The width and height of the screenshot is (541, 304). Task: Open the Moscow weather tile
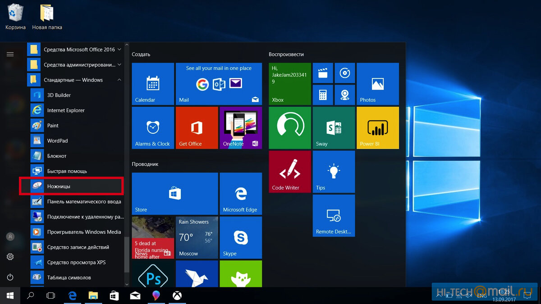click(x=197, y=237)
